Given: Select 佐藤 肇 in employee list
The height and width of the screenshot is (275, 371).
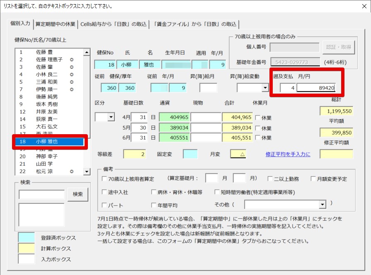Looking at the screenshot, I should (49, 67).
